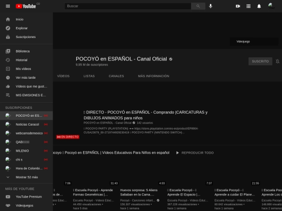The height and width of the screenshot is (211, 282).
Task: Switch to the VÍDEOS tab
Action: click(63, 76)
